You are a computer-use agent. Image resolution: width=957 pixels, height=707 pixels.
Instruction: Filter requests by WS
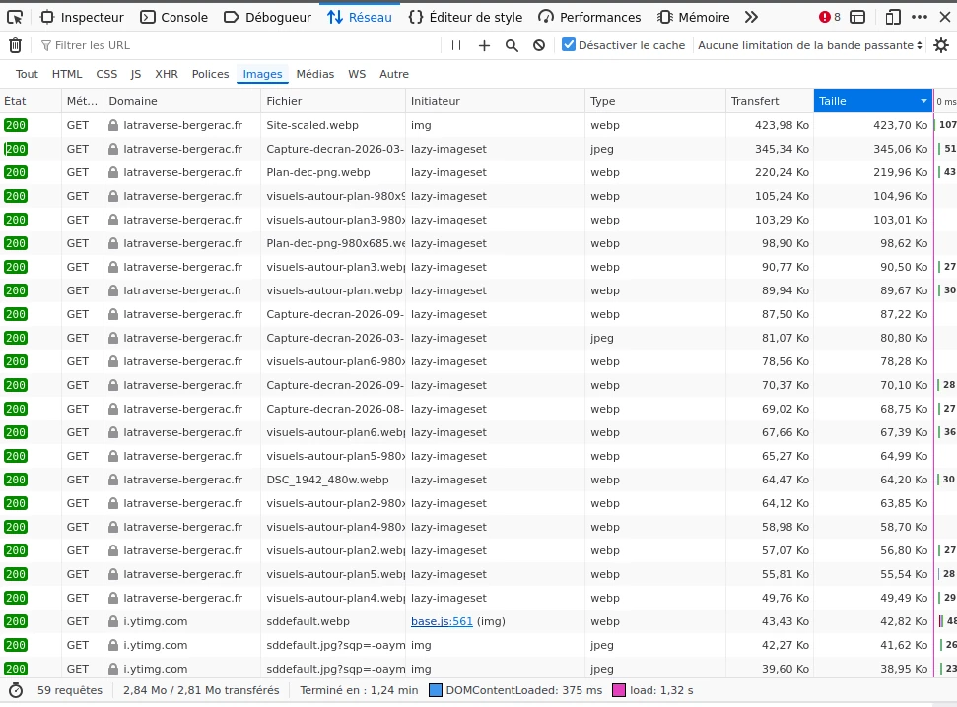357,74
